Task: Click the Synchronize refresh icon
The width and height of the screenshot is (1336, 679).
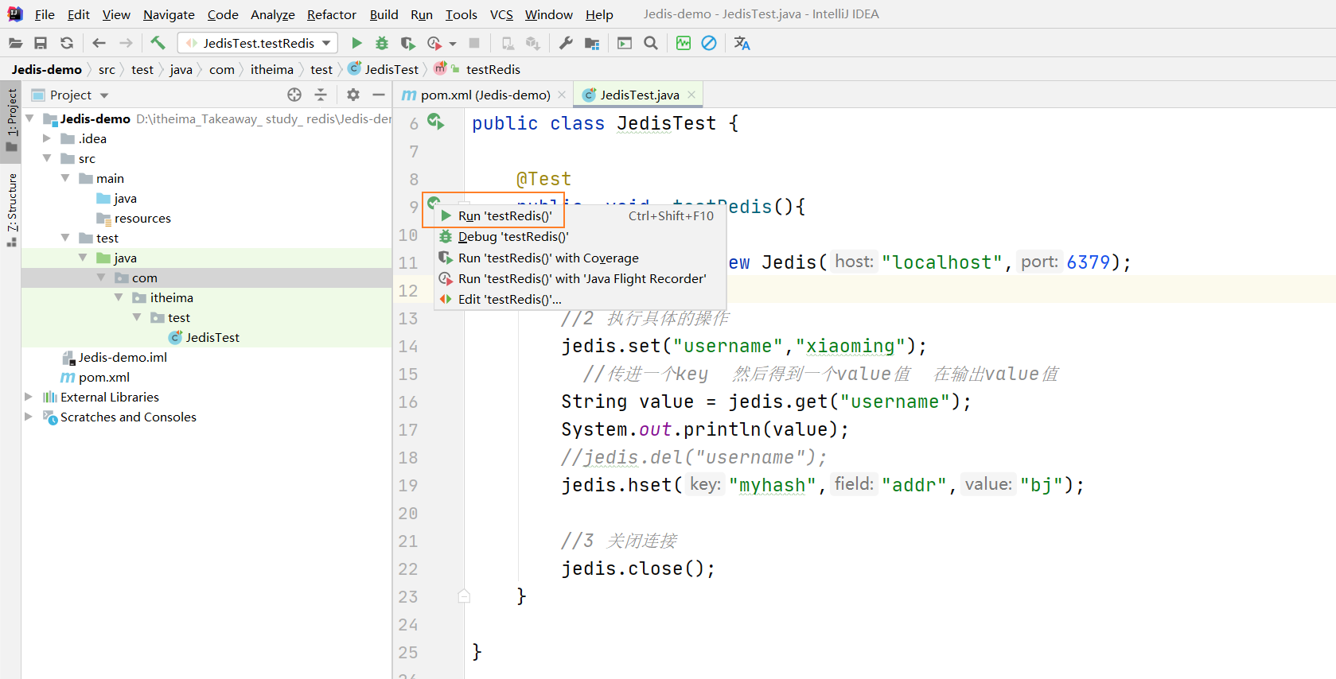Action: coord(67,43)
